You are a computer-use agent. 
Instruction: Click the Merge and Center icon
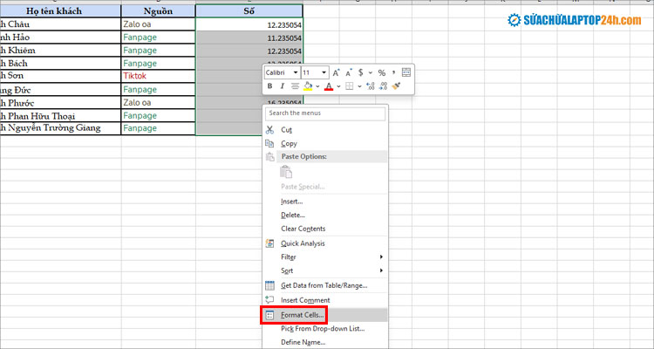[407, 73]
